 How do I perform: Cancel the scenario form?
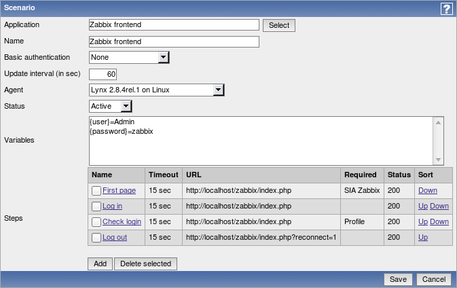pos(434,279)
